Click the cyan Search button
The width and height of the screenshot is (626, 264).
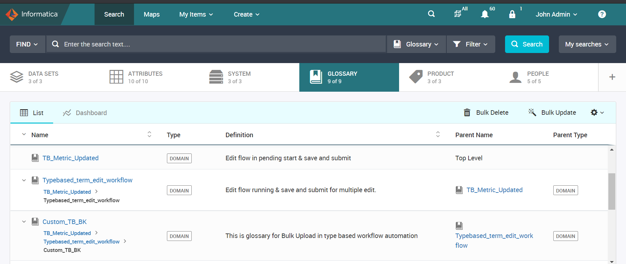click(x=527, y=44)
